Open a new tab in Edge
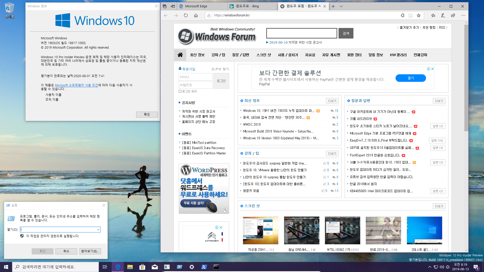The height and width of the screenshot is (272, 484). (333, 6)
